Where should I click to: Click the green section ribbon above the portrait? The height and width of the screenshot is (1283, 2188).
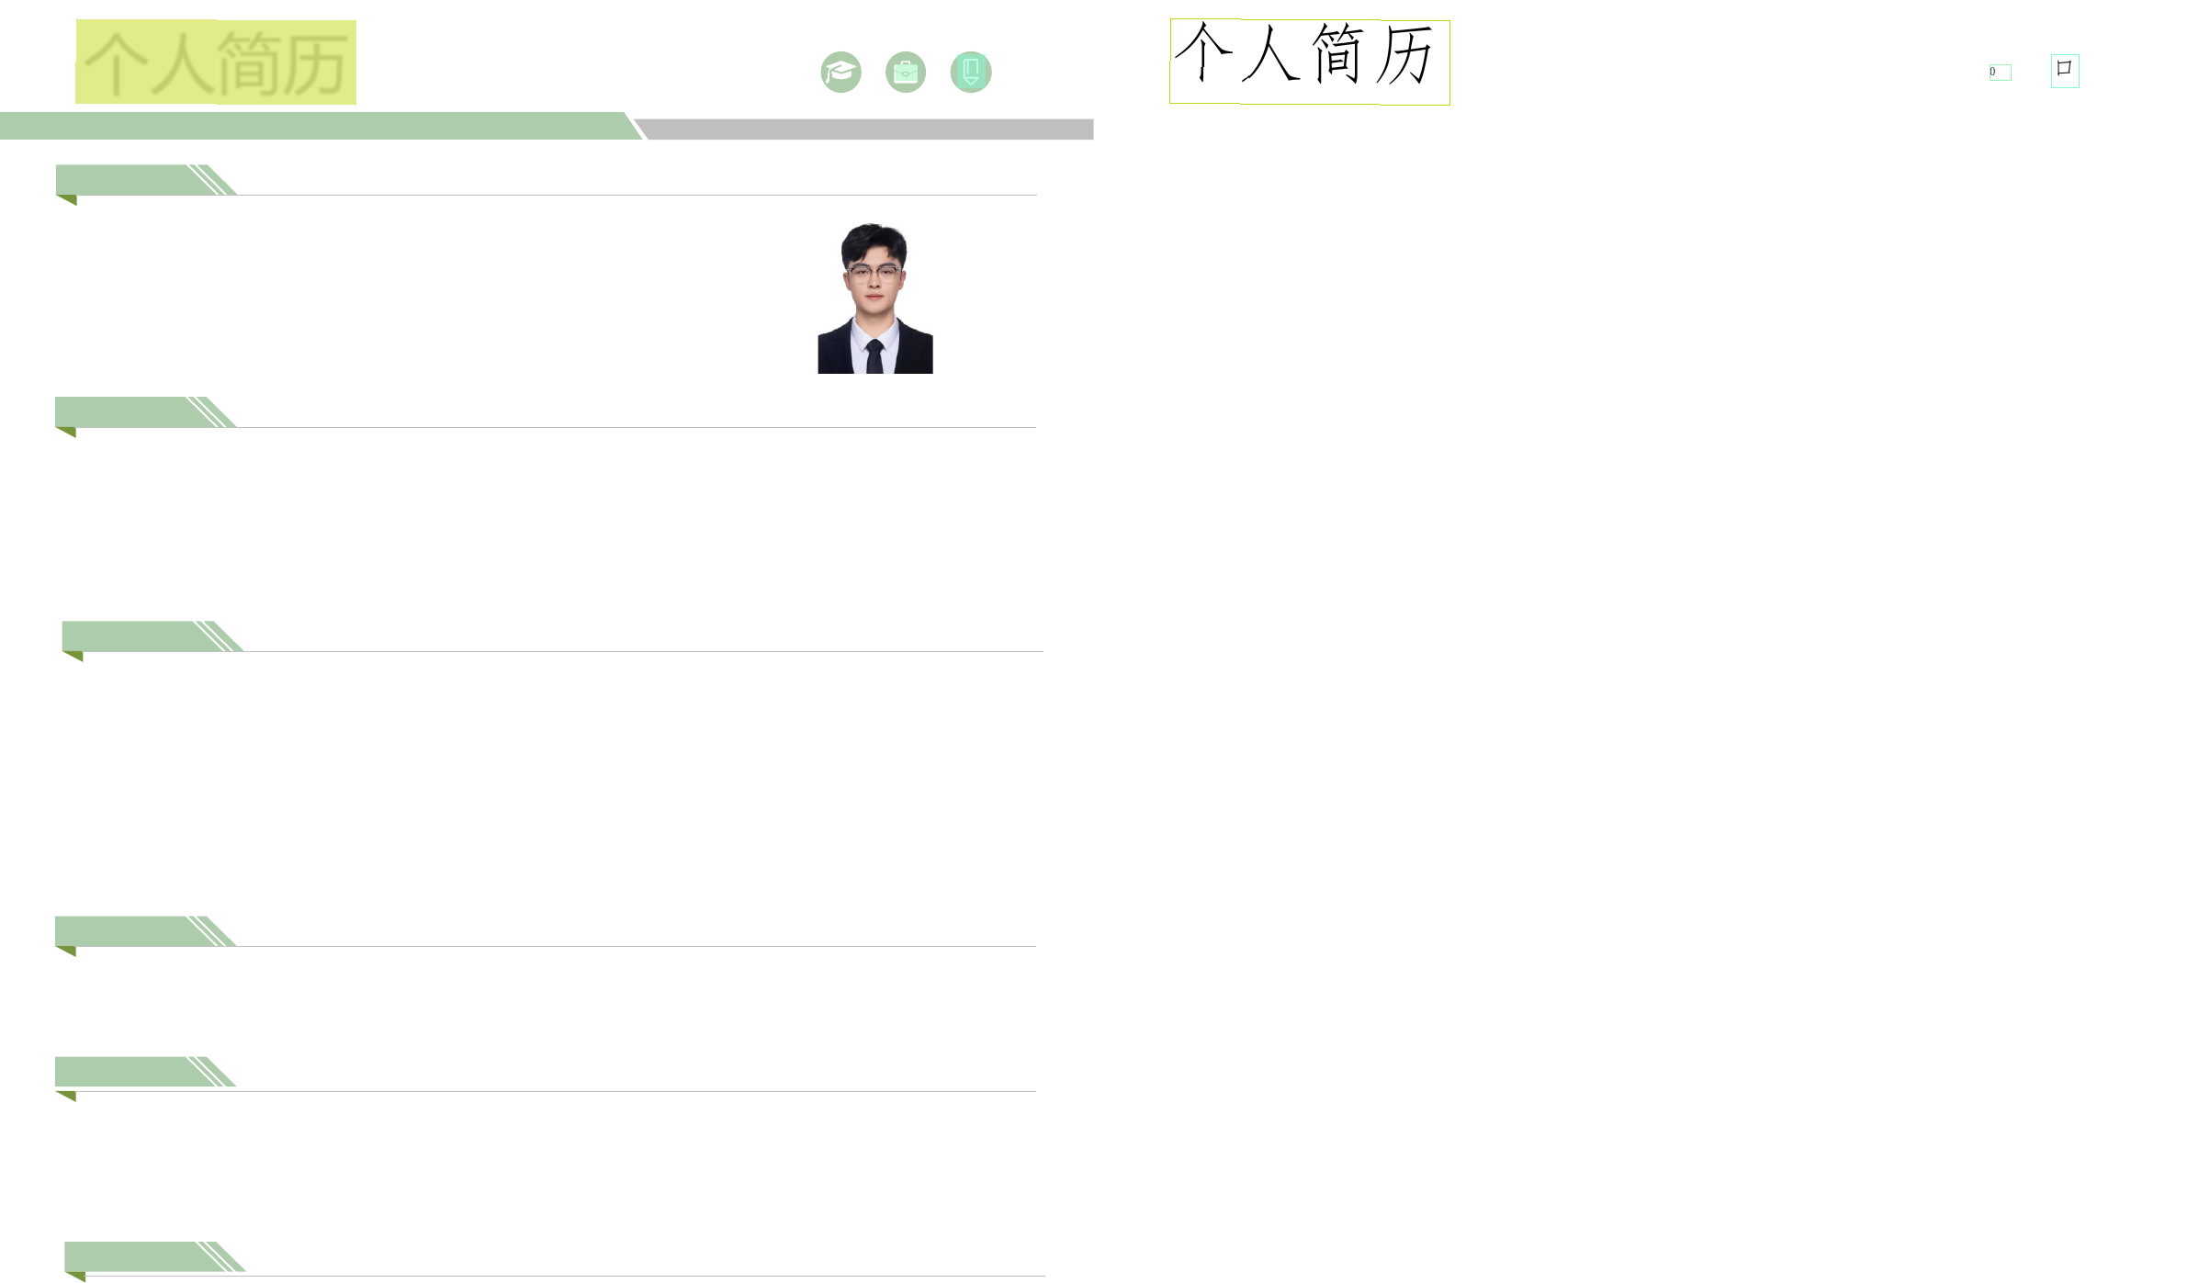129,179
